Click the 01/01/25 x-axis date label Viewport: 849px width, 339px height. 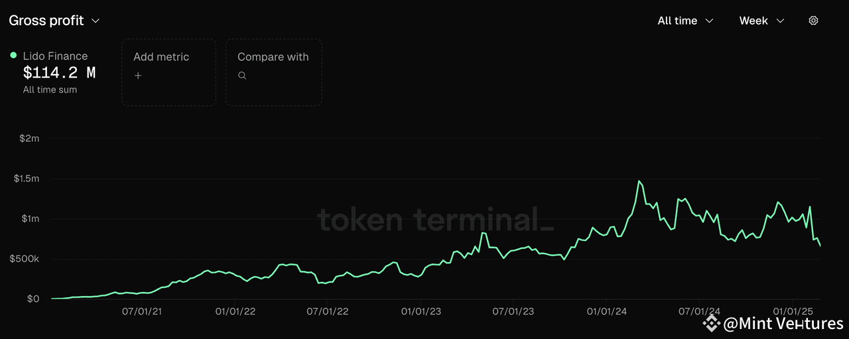(793, 311)
